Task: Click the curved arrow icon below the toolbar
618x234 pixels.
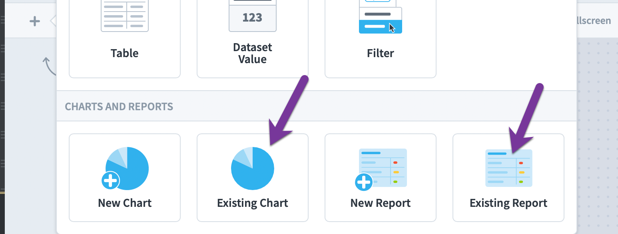Action: pyautogui.click(x=50, y=66)
